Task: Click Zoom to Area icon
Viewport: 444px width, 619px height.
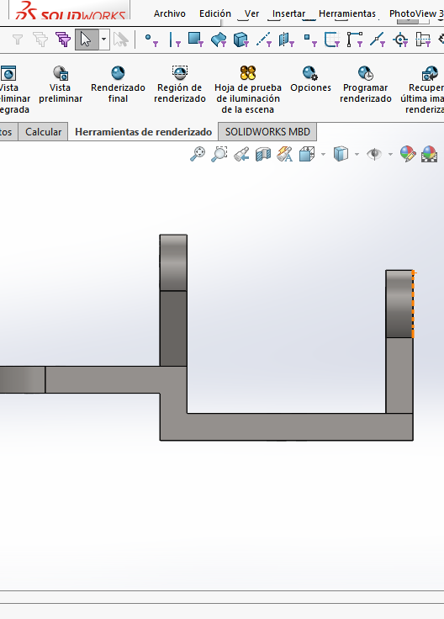Action: point(219,154)
